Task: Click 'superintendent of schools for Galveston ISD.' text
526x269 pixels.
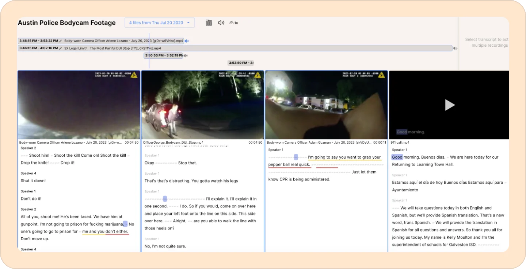Action: [434, 244]
